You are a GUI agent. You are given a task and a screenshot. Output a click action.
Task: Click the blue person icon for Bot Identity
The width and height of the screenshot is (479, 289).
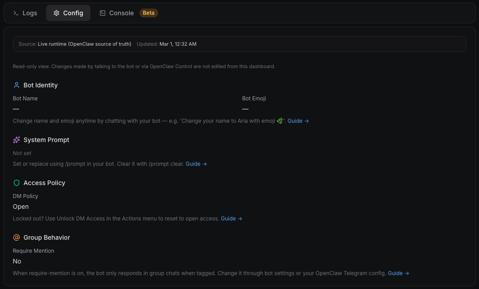[17, 85]
